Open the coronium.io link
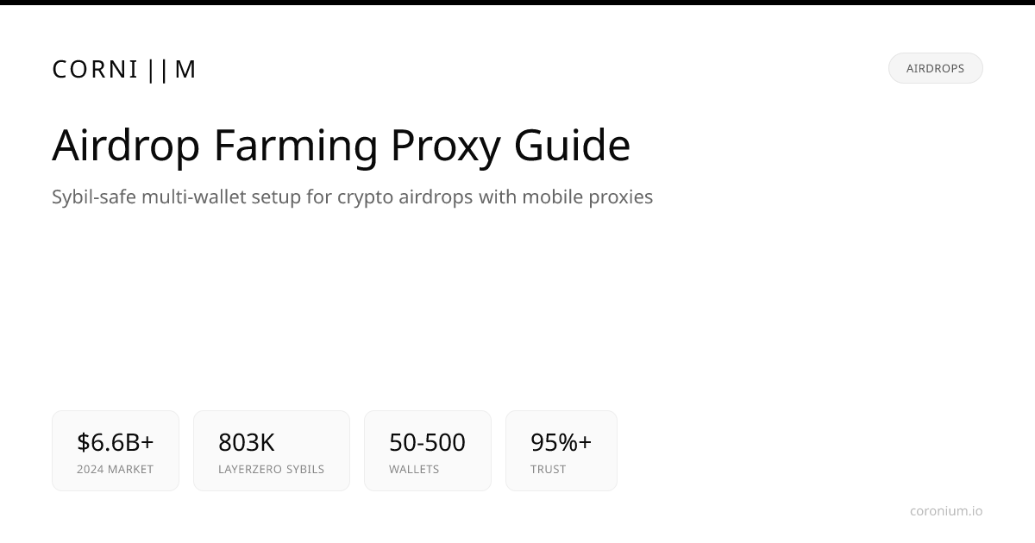Viewport: 1035px width, 543px height. coord(945,511)
